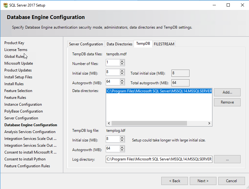Select the highlighted TempDB data directory entry
The height and width of the screenshot is (189, 249).
(159, 91)
